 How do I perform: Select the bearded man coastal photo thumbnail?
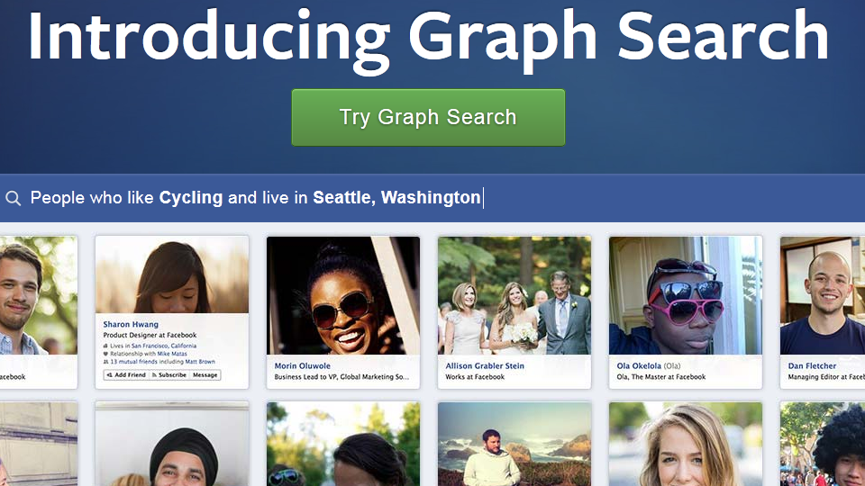514,444
